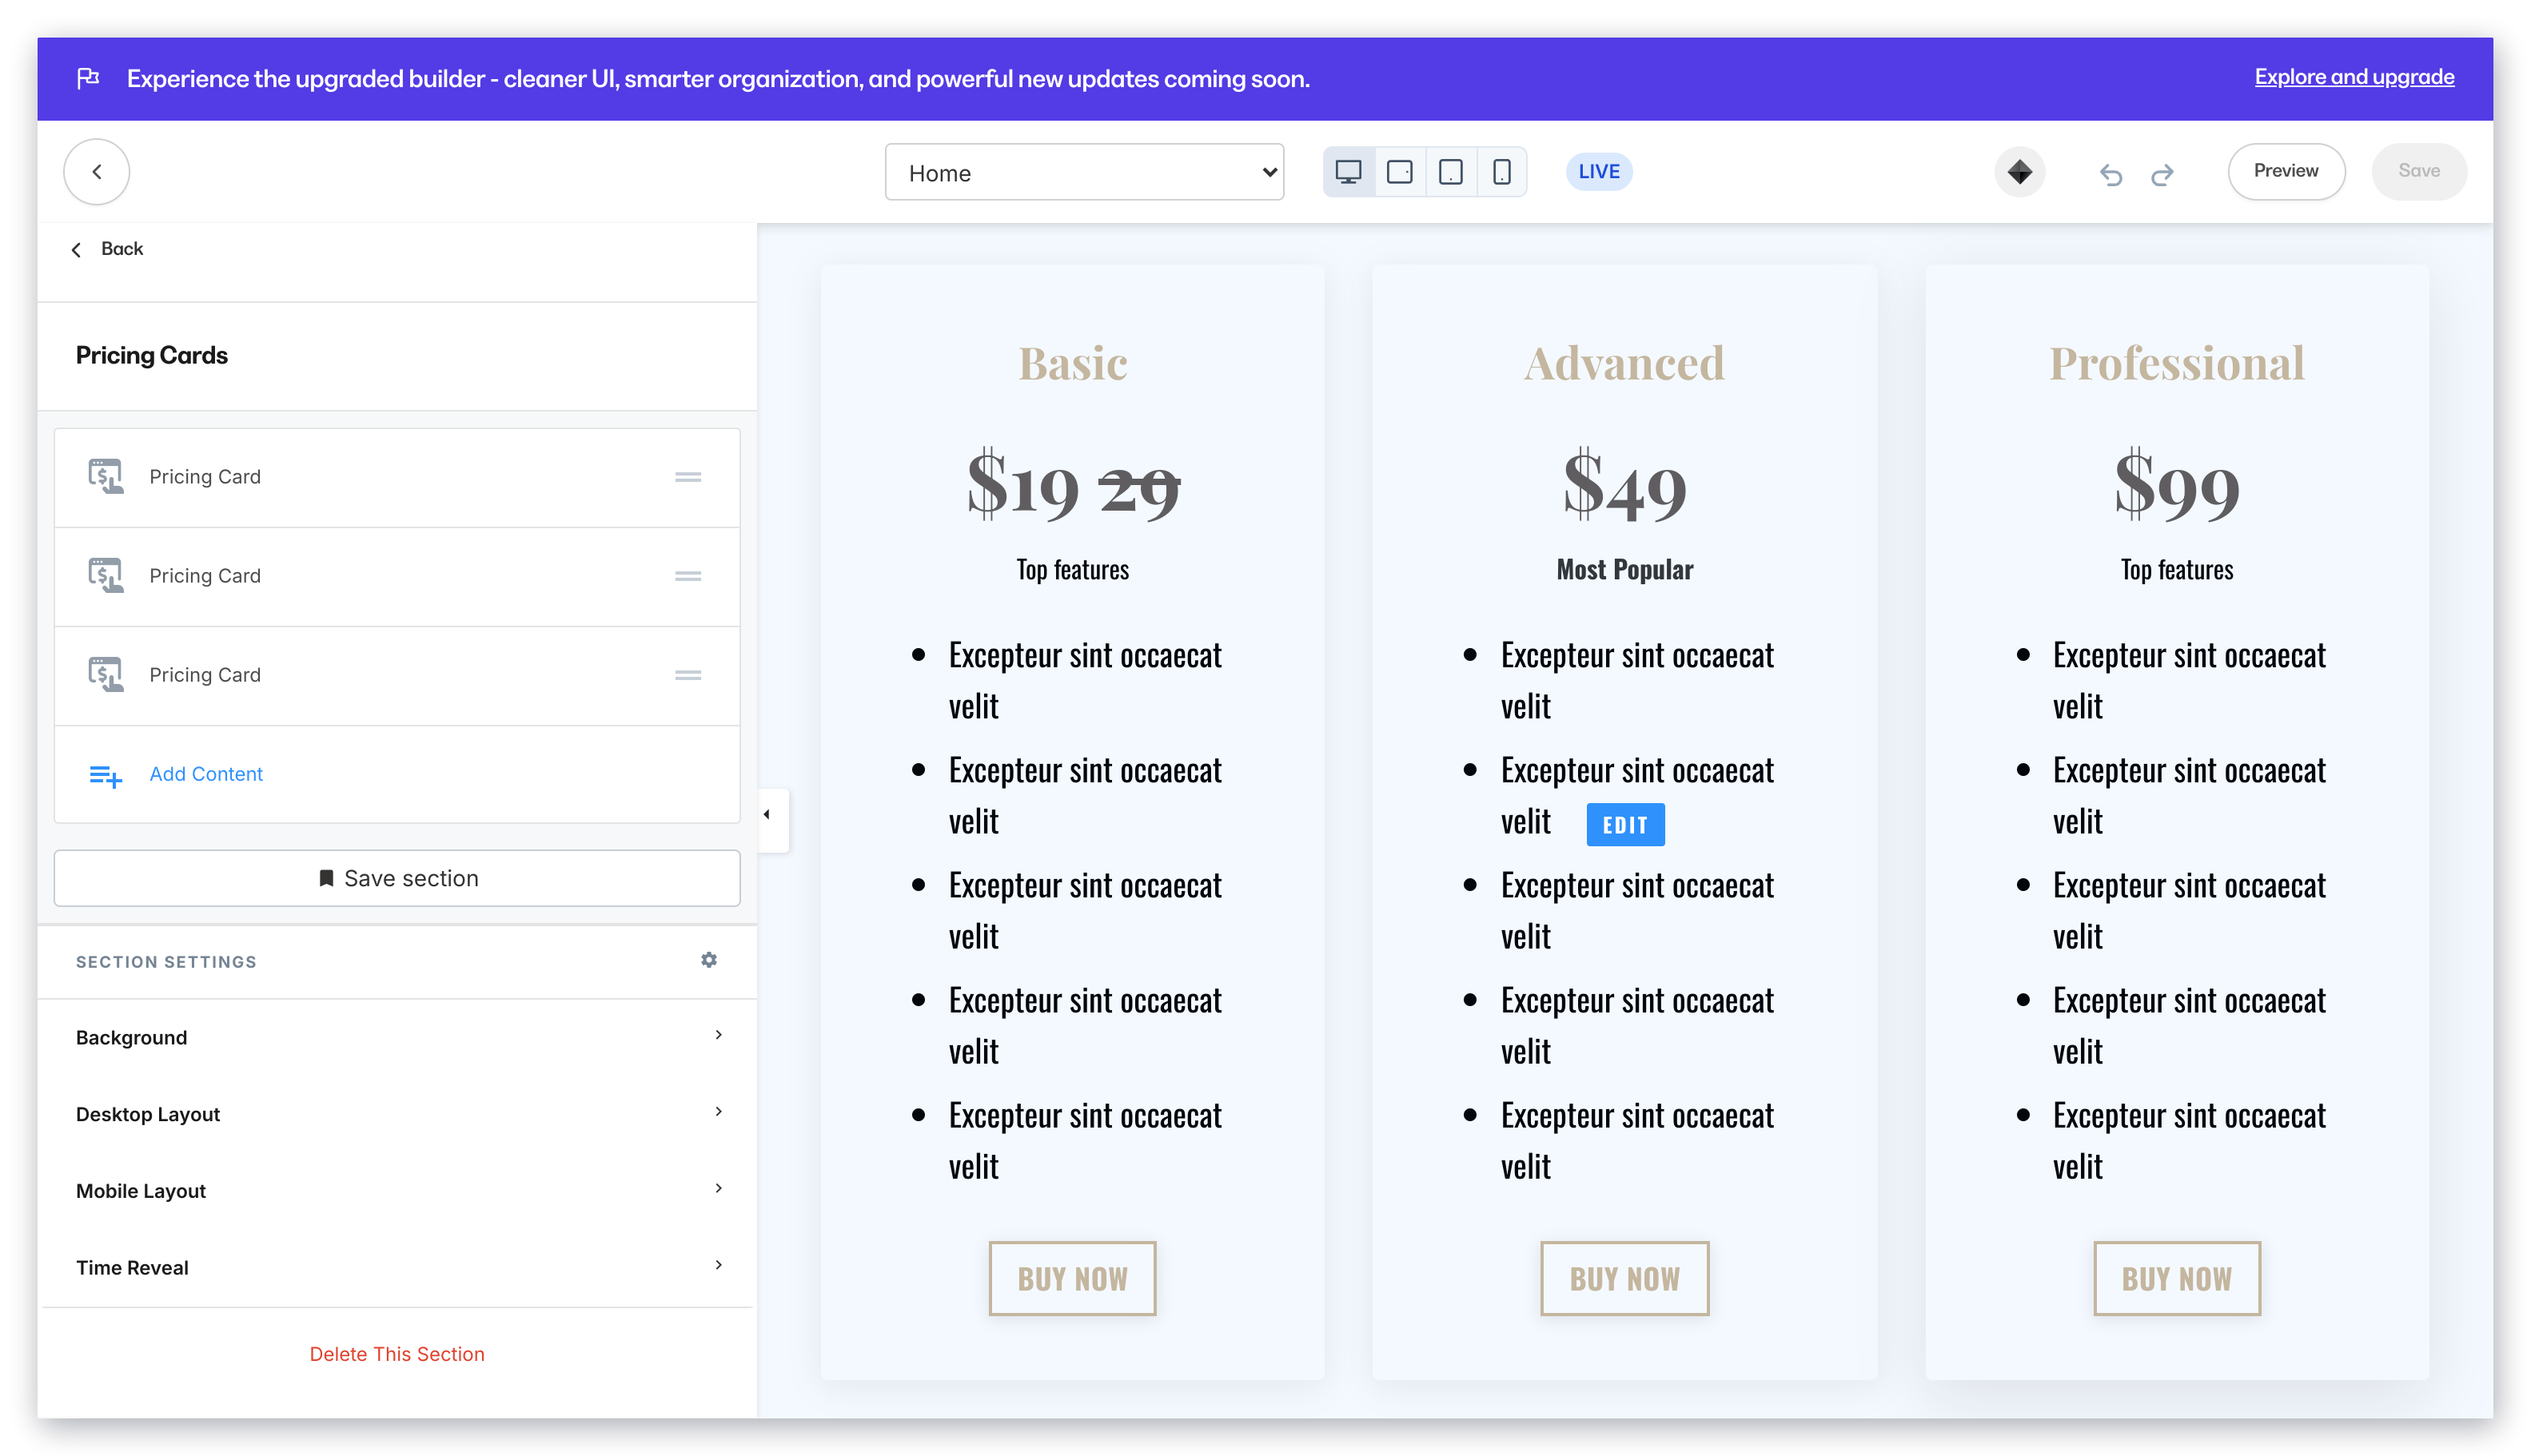2531x1456 pixels.
Task: Expand the Mobile Layout settings
Action: pos(397,1190)
